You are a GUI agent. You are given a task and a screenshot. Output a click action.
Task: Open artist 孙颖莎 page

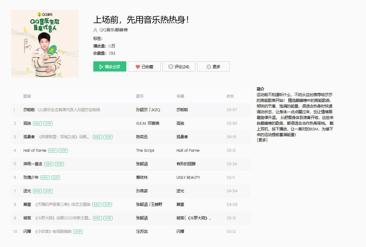tap(142, 110)
